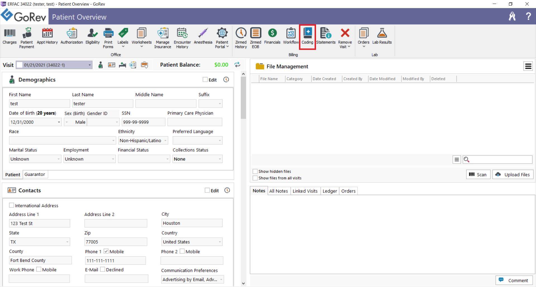
Task: Open Patient Payment
Action: coord(27,38)
